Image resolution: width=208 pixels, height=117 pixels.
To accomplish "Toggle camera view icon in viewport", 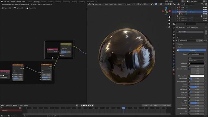I will point(169,24).
